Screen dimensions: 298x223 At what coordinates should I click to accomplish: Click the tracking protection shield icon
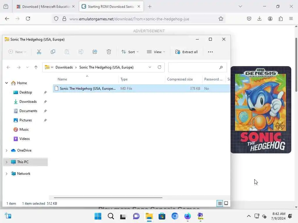[x=56, y=19]
